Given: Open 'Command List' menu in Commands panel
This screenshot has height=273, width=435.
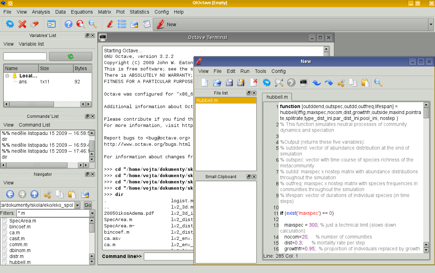Looking at the screenshot, I should tap(34, 125).
